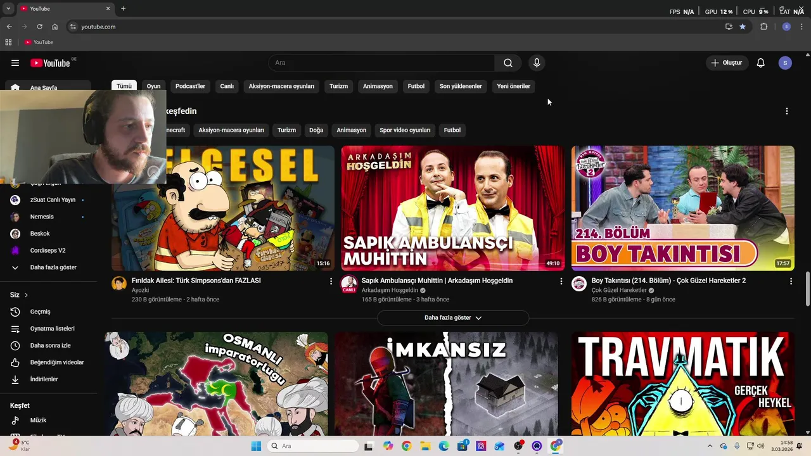The image size is (811, 456).
Task: Go back in browser history
Action: click(9, 27)
